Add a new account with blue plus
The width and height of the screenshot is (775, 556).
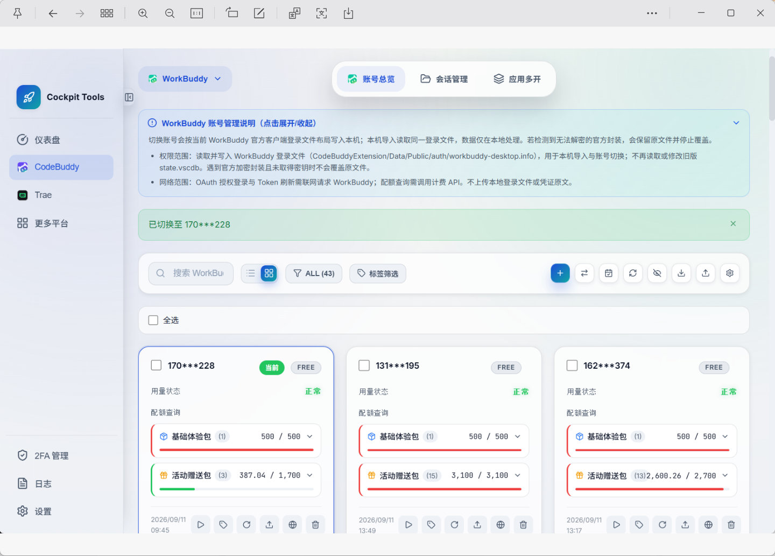pyautogui.click(x=560, y=273)
